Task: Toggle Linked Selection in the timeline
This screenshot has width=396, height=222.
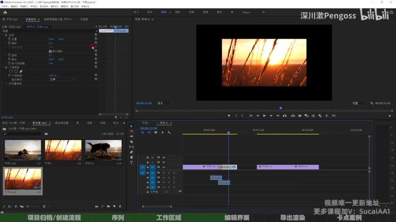Action: pyautogui.click(x=156, y=133)
